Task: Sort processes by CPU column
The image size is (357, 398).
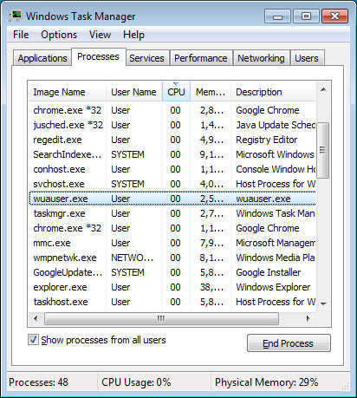Action: click(x=176, y=92)
